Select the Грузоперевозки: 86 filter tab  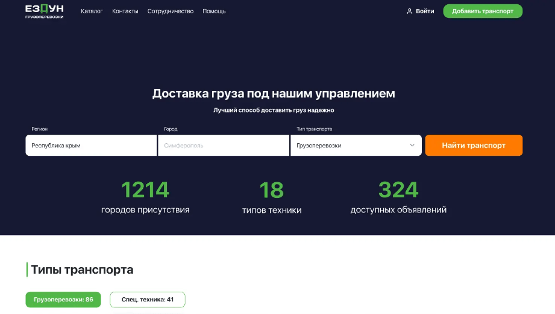click(x=63, y=300)
